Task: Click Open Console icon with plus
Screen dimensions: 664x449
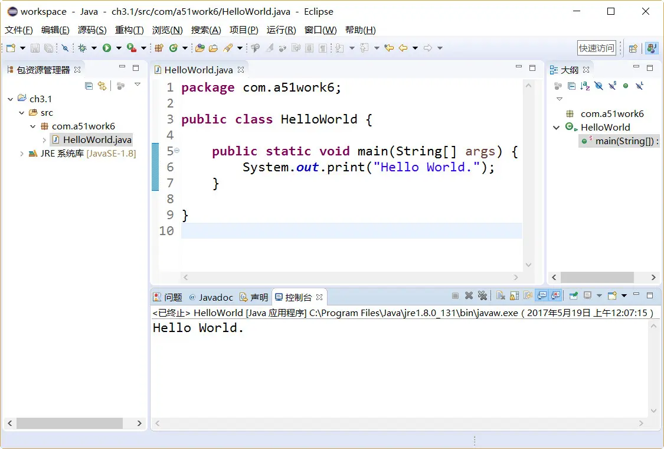Action: tap(612, 295)
